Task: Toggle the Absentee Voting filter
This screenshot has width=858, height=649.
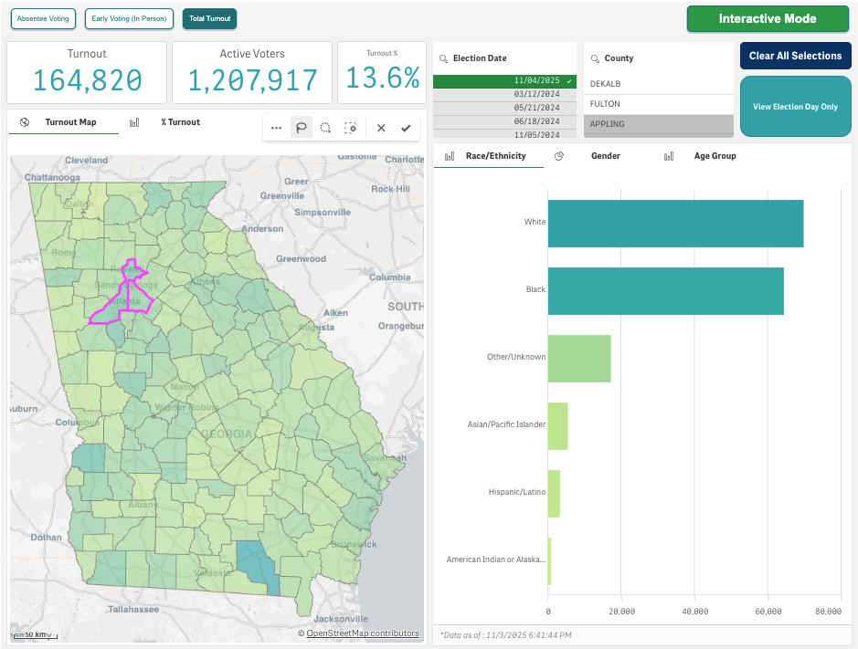Action: coord(43,18)
